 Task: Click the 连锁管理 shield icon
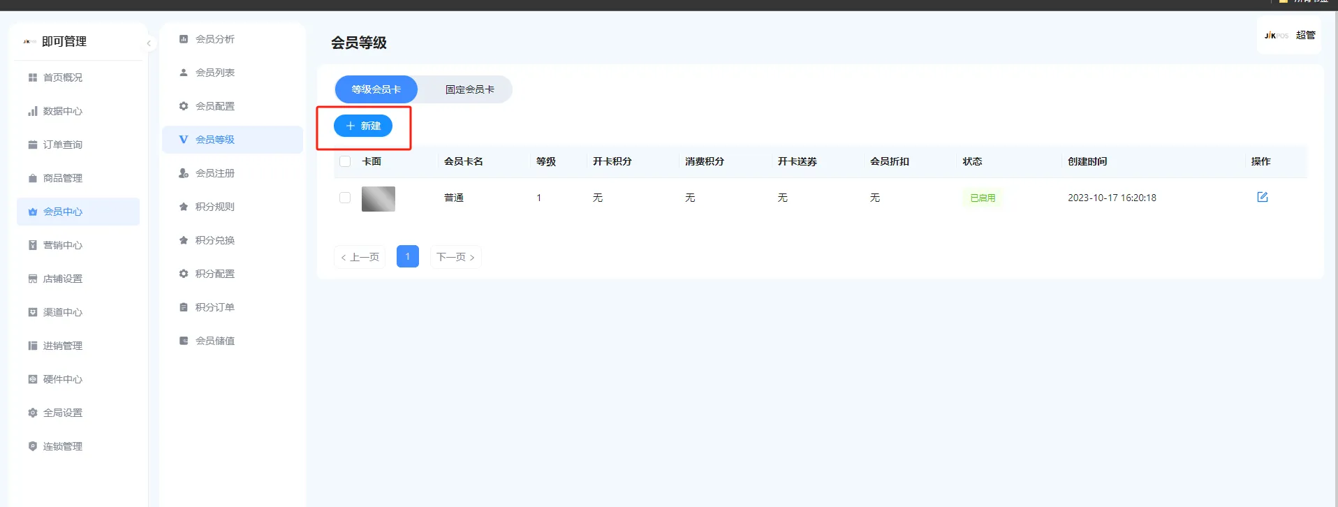coord(32,446)
